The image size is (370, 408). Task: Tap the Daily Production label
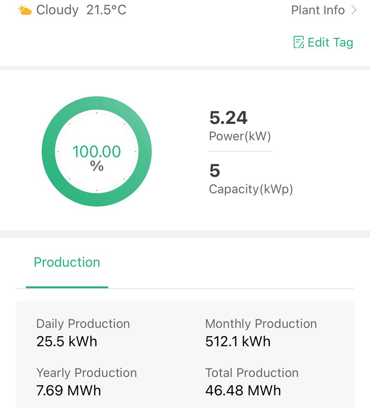[x=83, y=324]
